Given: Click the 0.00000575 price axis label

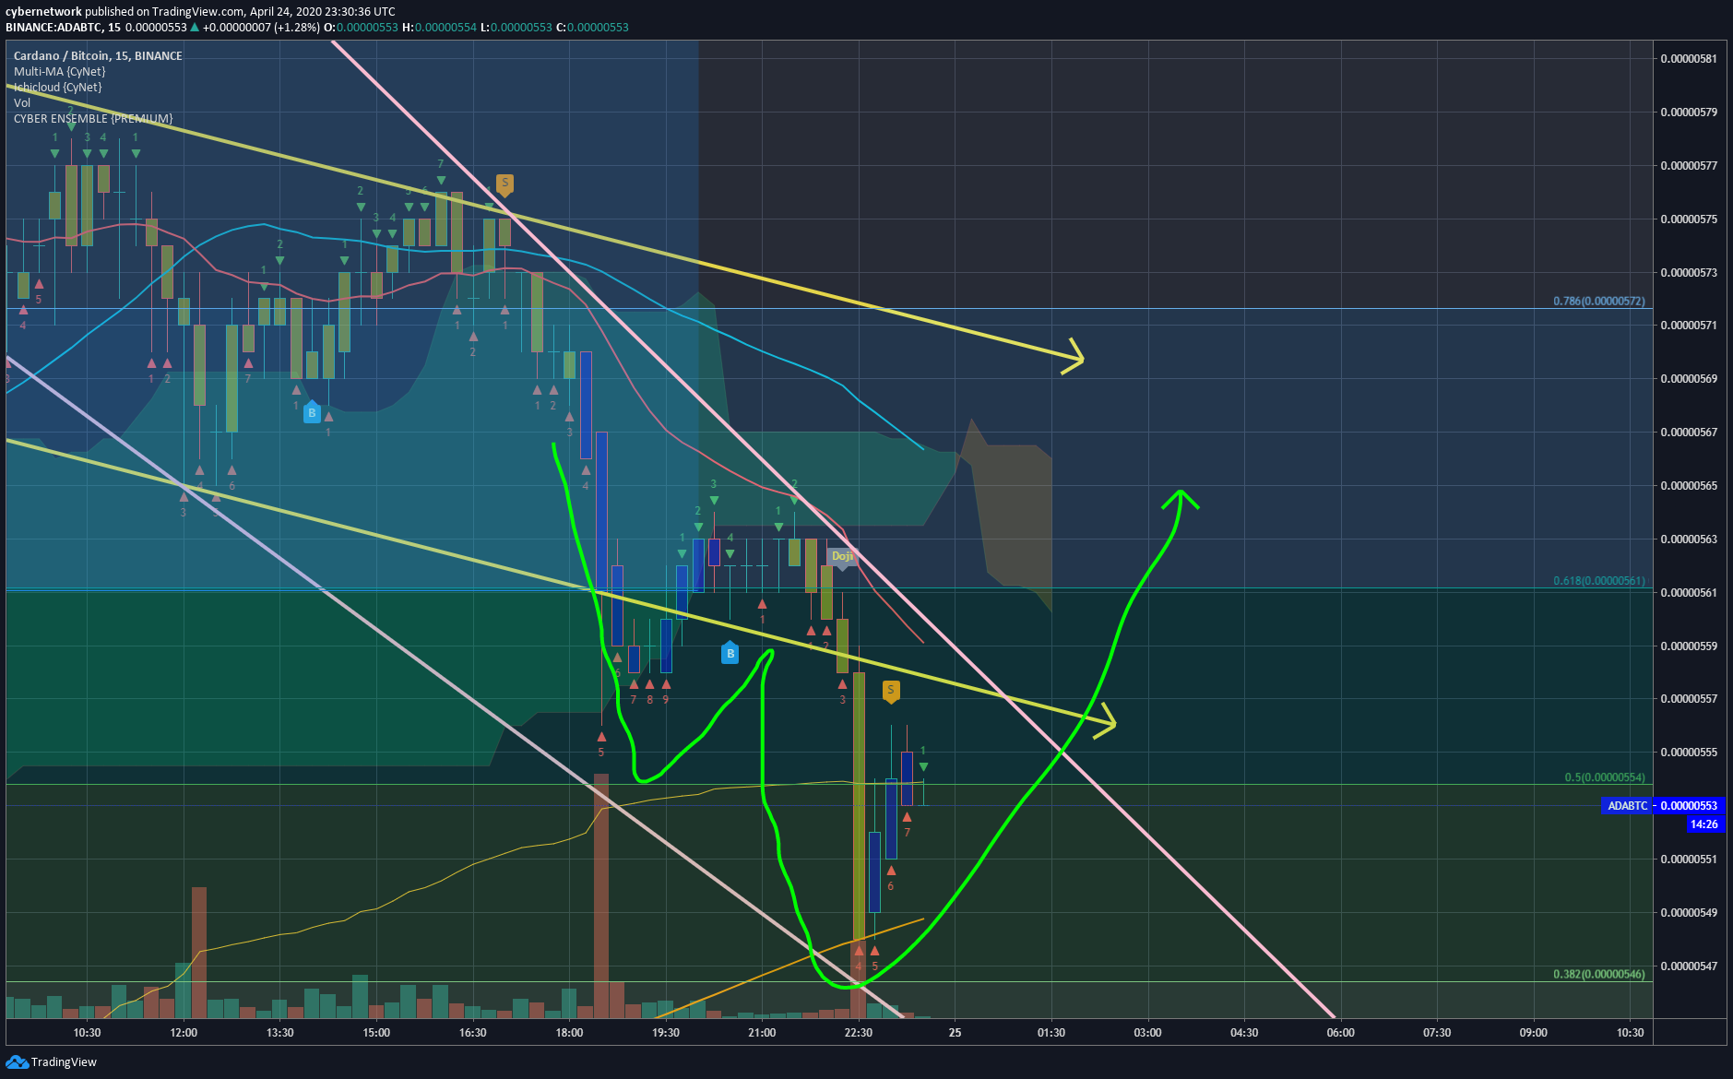Looking at the screenshot, I should [x=1689, y=219].
